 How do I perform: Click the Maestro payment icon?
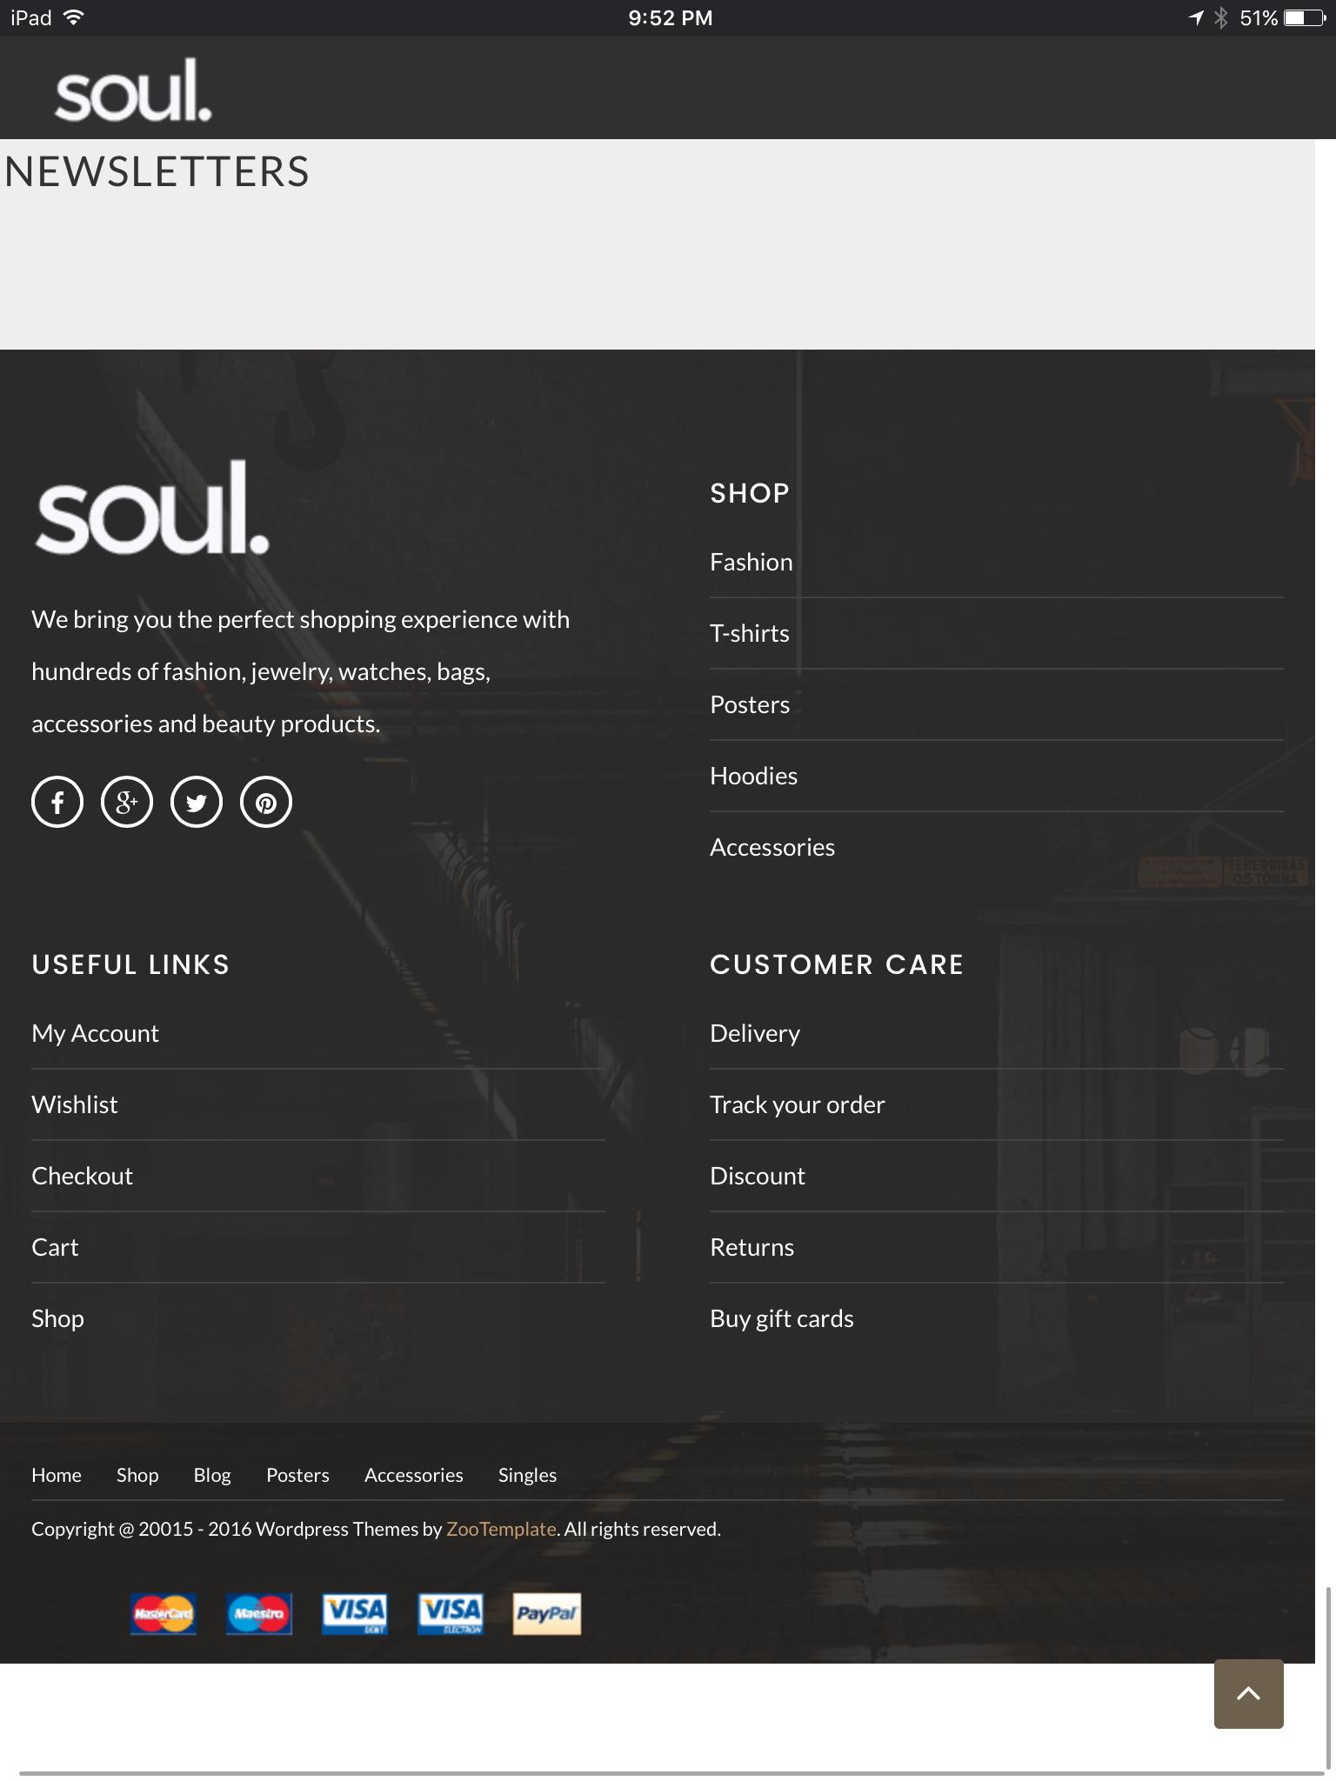pos(259,1614)
